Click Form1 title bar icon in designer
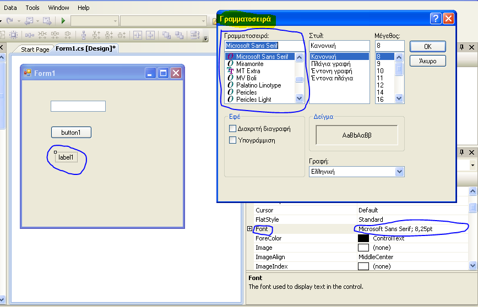This screenshot has height=307, width=478. [x=28, y=73]
